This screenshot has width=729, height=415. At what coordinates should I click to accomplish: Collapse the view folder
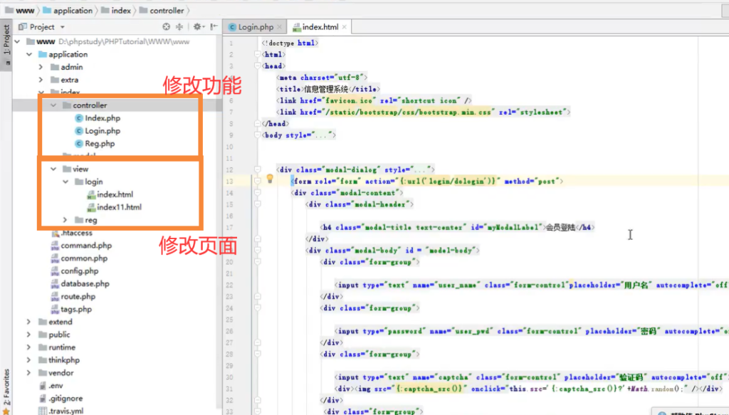pos(53,169)
